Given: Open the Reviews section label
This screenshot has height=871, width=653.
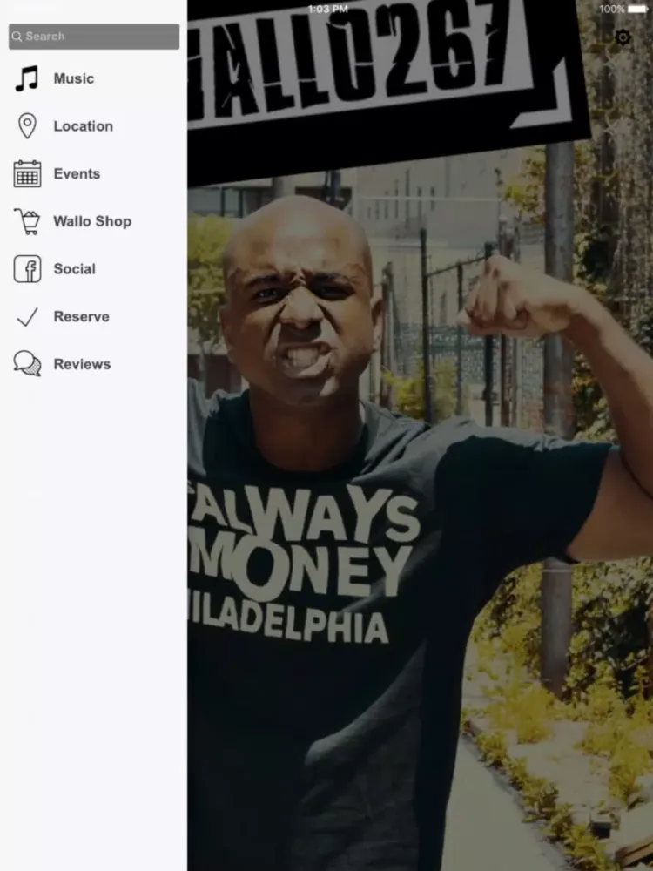Looking at the screenshot, I should tap(82, 364).
